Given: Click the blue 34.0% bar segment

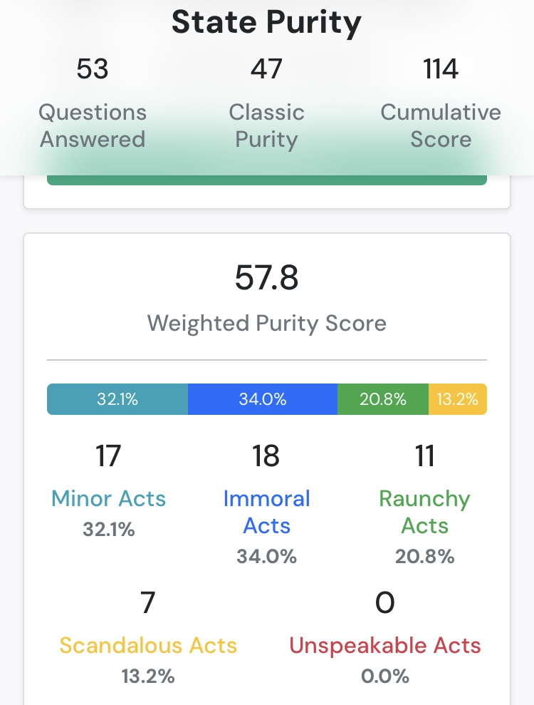Looking at the screenshot, I should (x=262, y=398).
